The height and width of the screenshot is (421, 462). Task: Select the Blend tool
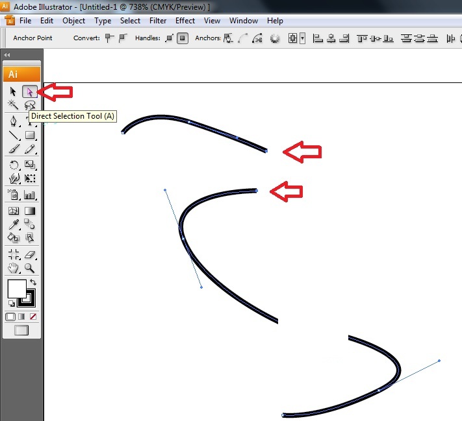pyautogui.click(x=29, y=224)
